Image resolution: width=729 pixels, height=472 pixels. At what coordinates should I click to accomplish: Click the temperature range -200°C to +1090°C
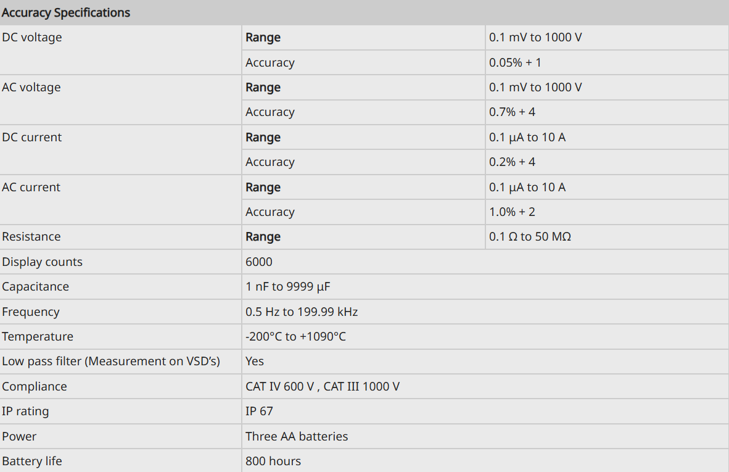point(295,336)
